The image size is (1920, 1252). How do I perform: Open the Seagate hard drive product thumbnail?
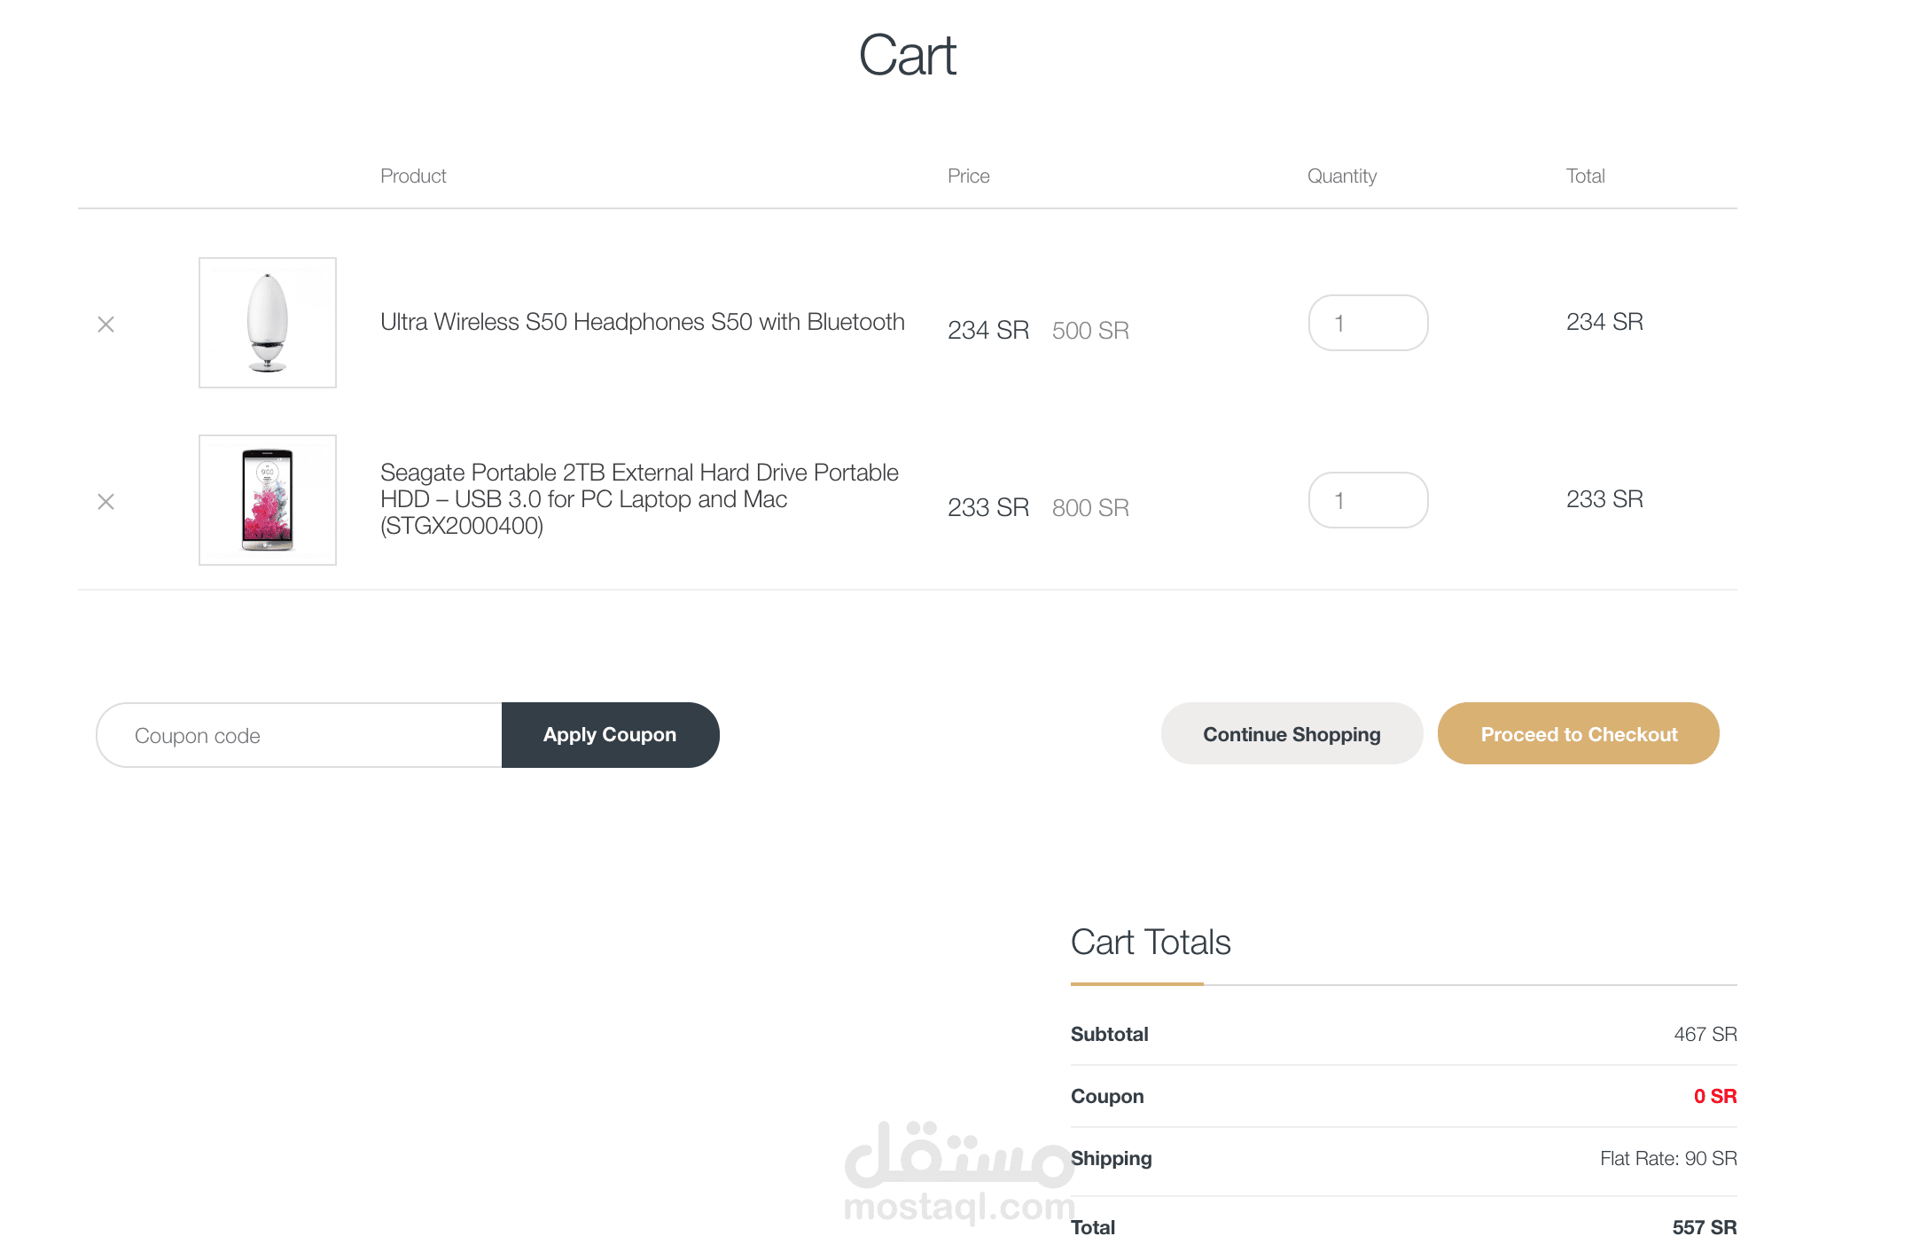[267, 500]
